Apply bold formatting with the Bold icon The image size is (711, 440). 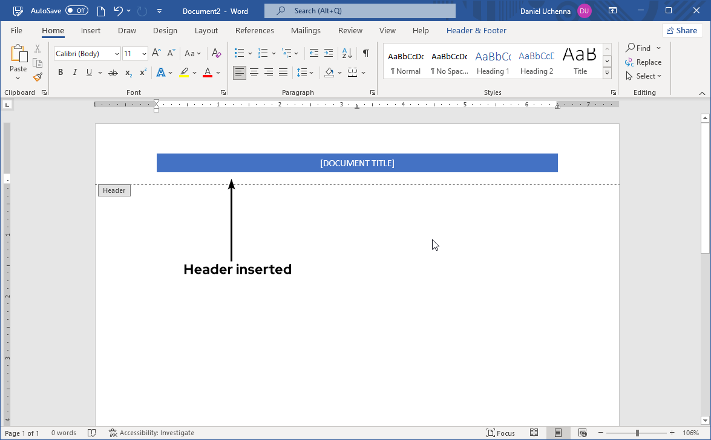[x=61, y=72]
